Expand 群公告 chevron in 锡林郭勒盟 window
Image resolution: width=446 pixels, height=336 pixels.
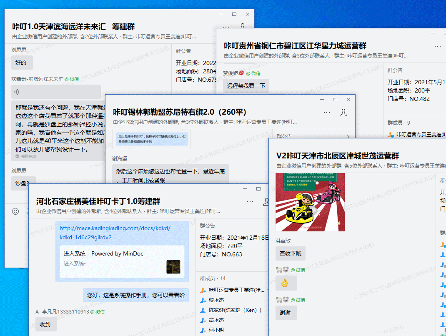[348, 137]
